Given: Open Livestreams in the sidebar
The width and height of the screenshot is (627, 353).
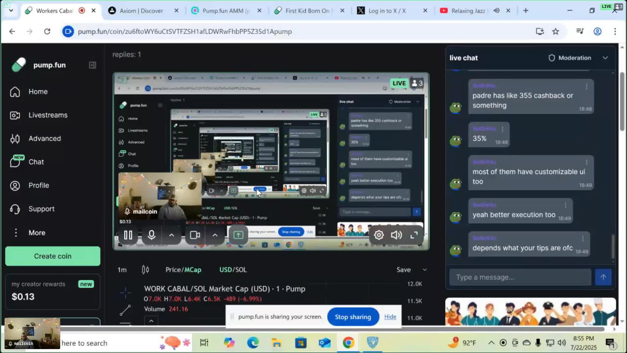Looking at the screenshot, I should pyautogui.click(x=48, y=115).
